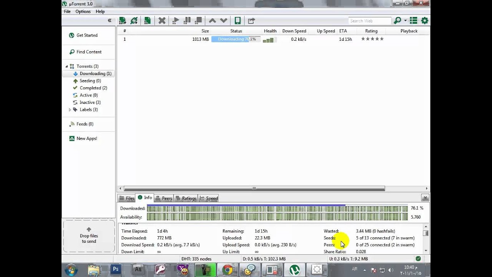Switch to the Speed tab
492x277 pixels.
209,199
